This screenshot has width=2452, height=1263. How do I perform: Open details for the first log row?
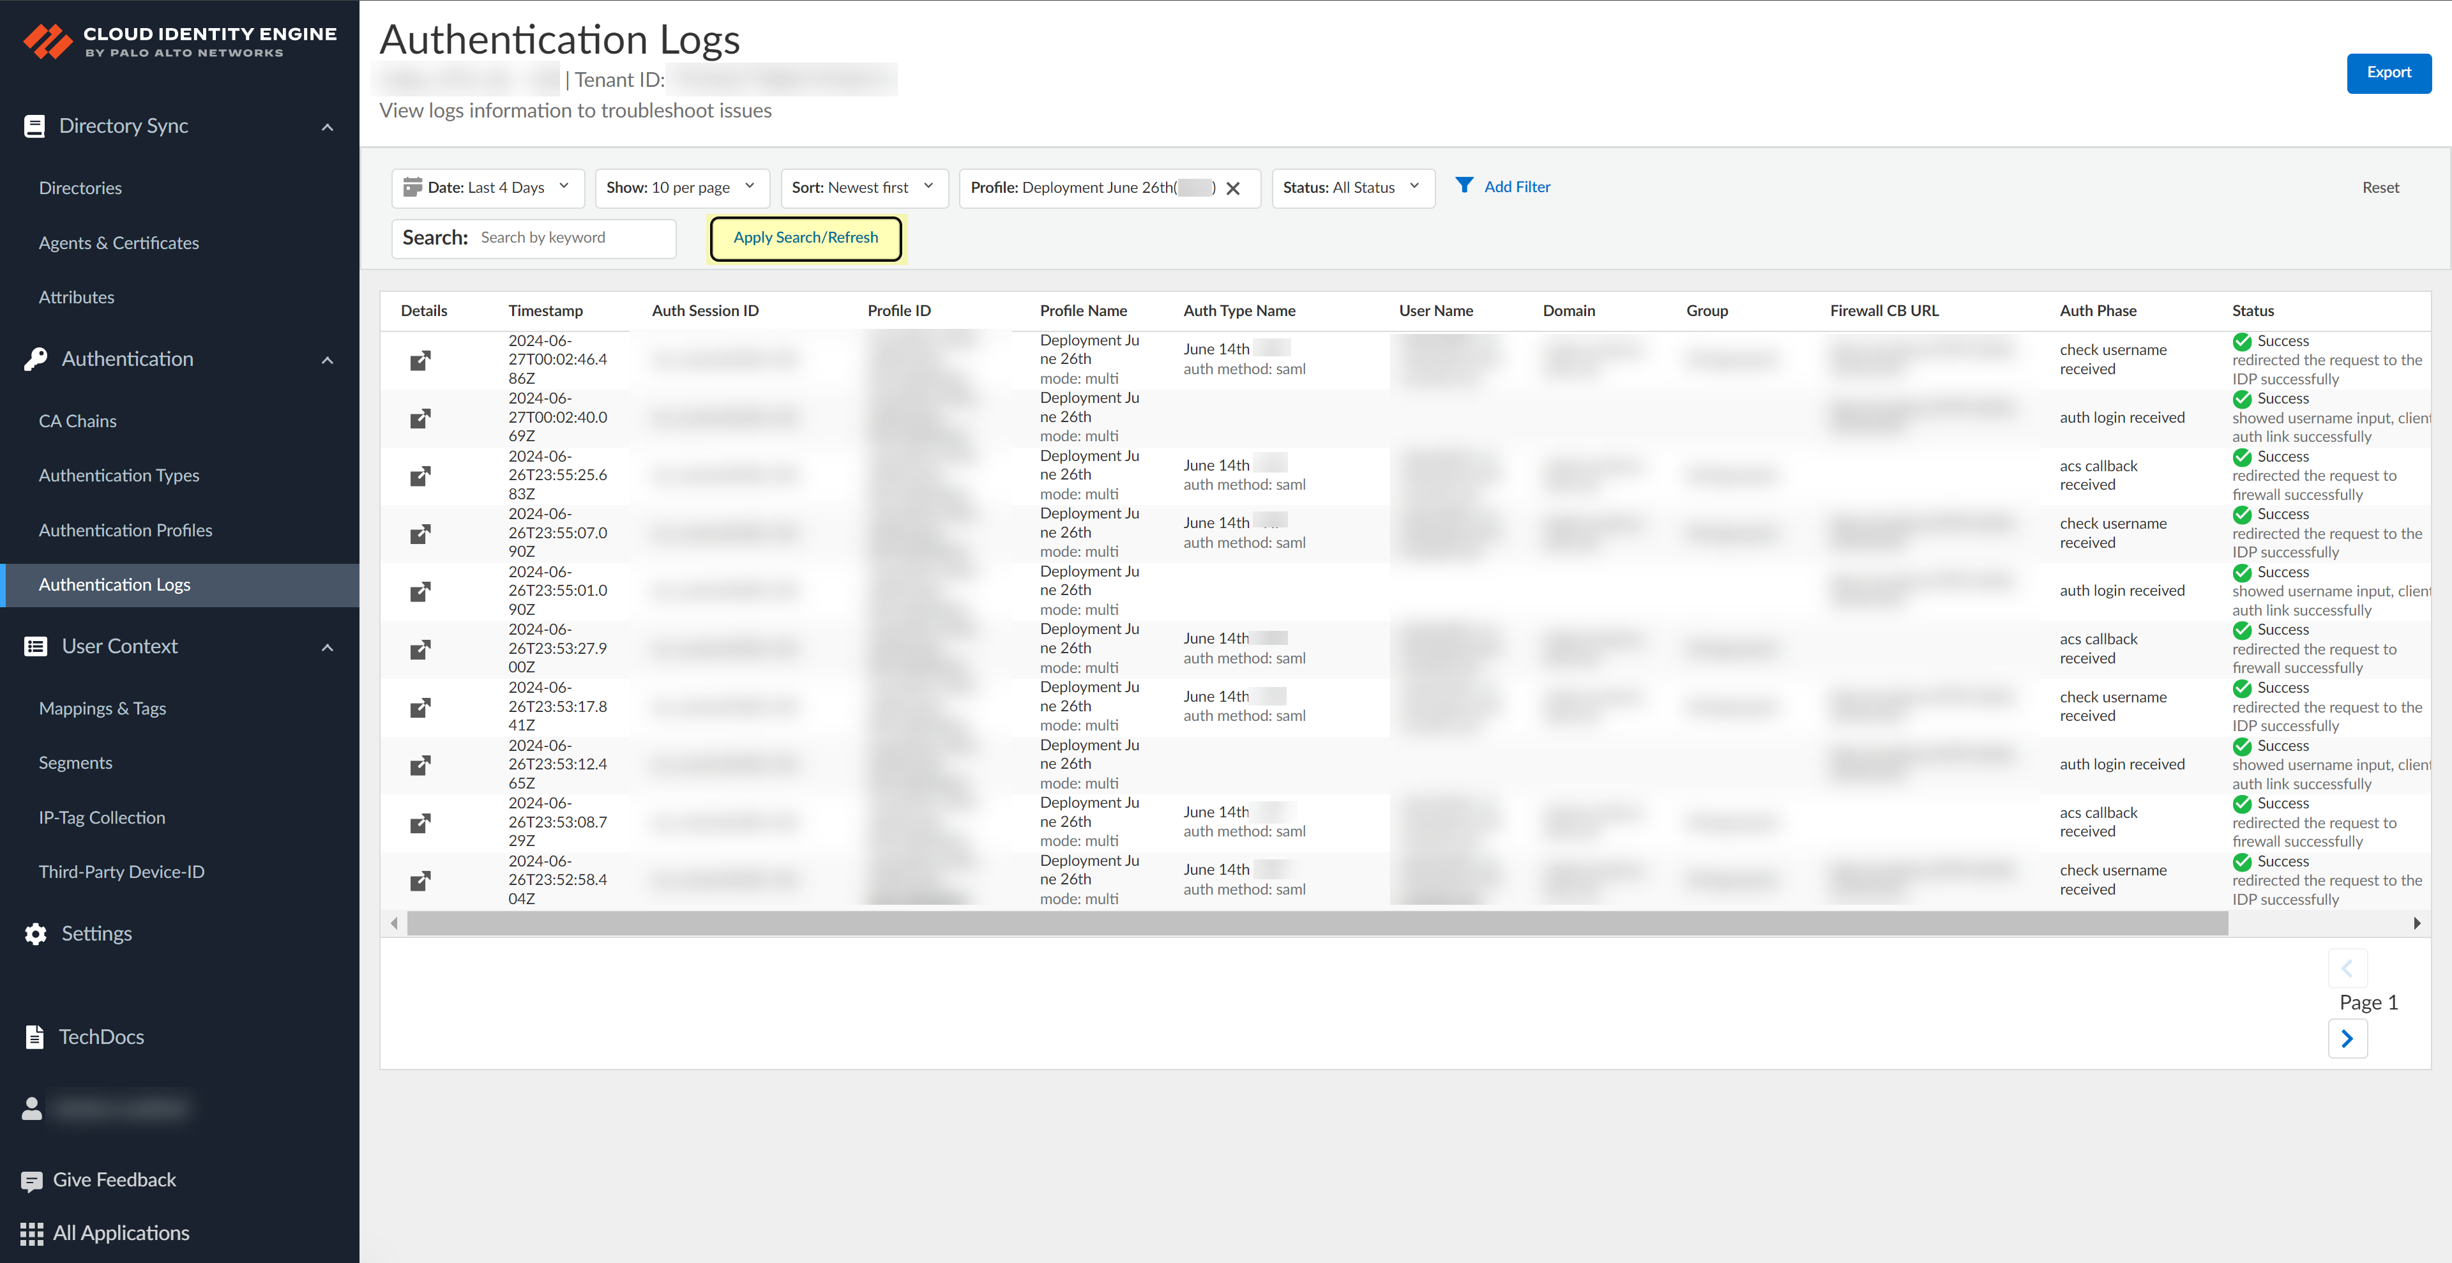420,359
